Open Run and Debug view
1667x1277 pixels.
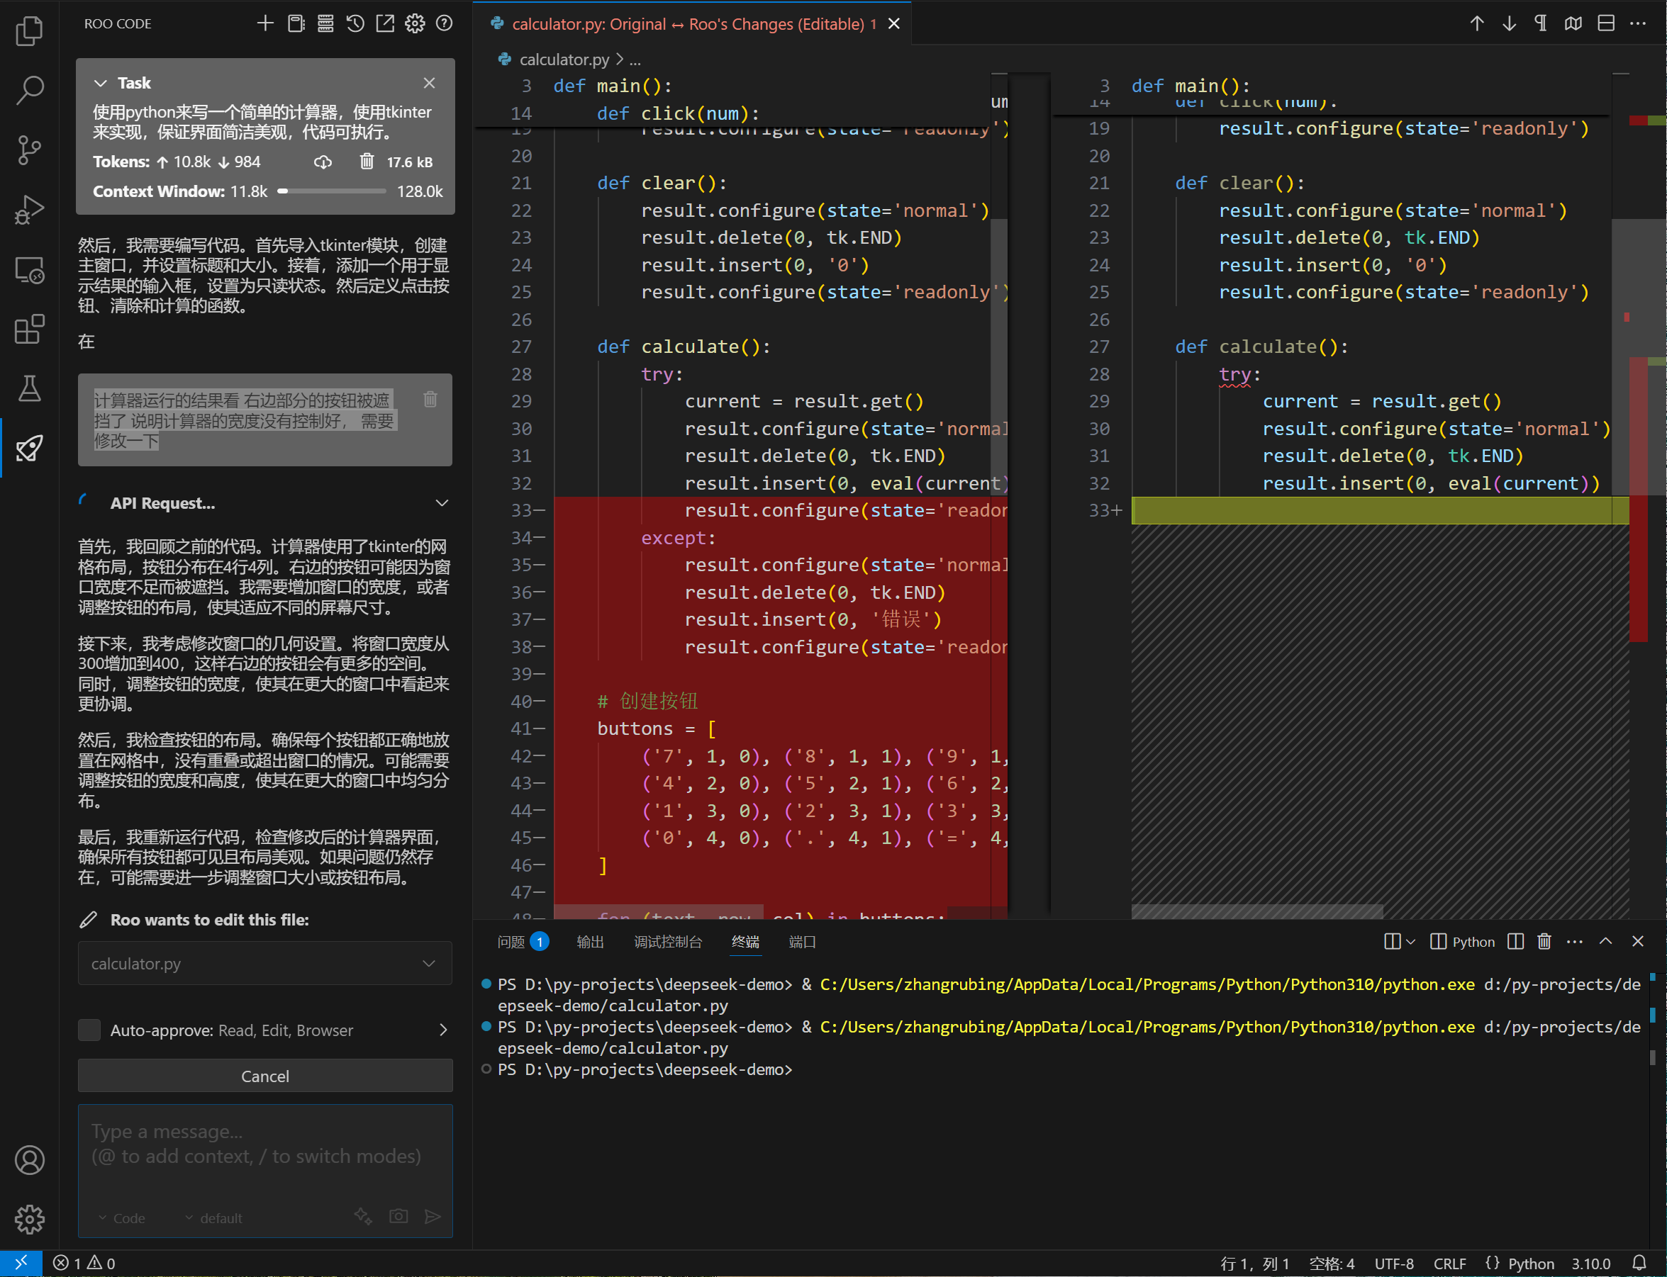click(x=29, y=210)
